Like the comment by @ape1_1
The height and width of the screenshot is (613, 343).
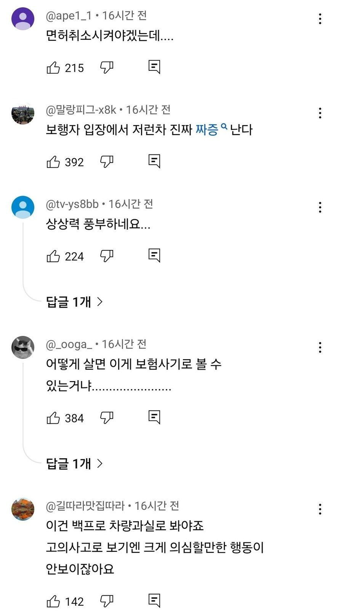[x=53, y=68]
